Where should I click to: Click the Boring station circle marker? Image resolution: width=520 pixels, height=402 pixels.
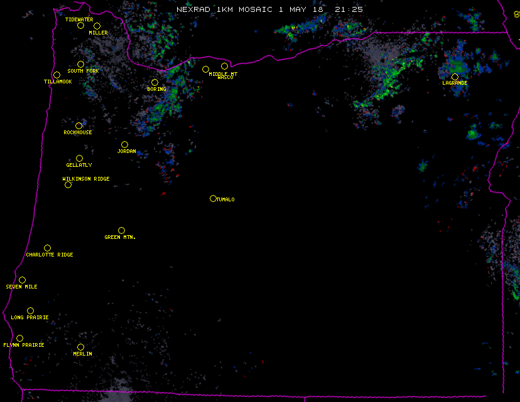[x=154, y=82]
